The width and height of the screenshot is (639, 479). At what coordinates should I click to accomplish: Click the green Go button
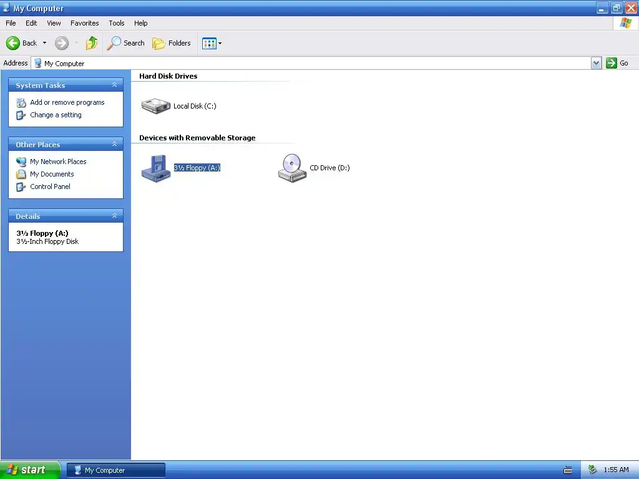617,63
